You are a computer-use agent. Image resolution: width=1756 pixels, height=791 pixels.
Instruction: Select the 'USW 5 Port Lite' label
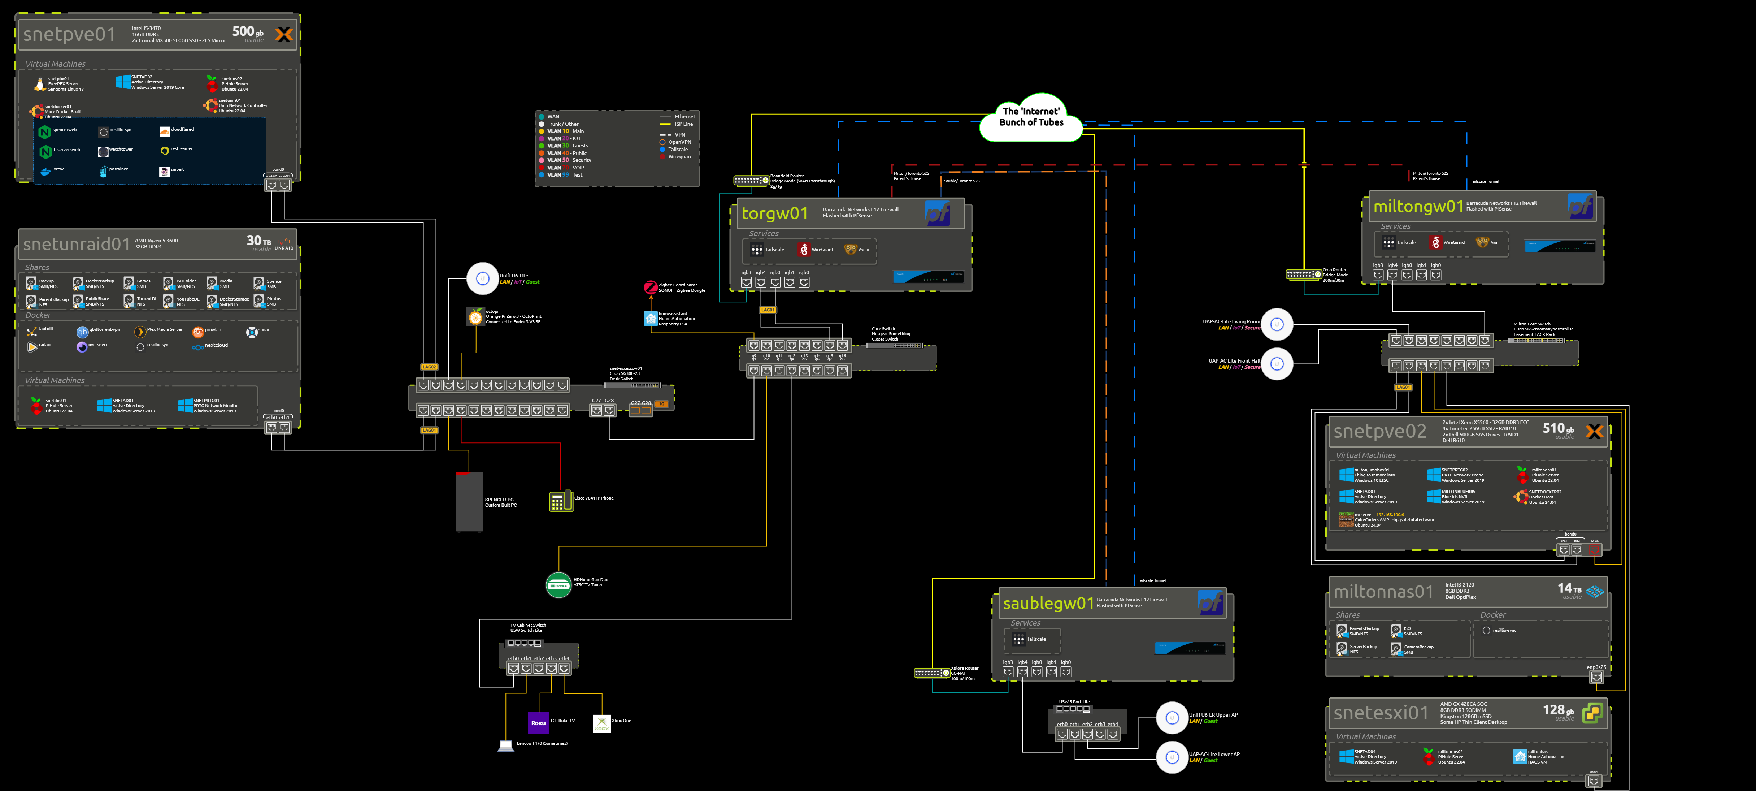click(x=1074, y=702)
